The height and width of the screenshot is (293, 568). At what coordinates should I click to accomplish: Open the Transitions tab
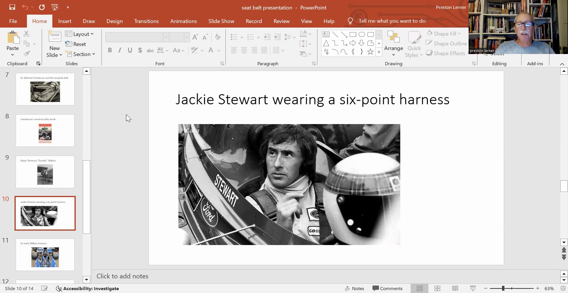tap(146, 21)
